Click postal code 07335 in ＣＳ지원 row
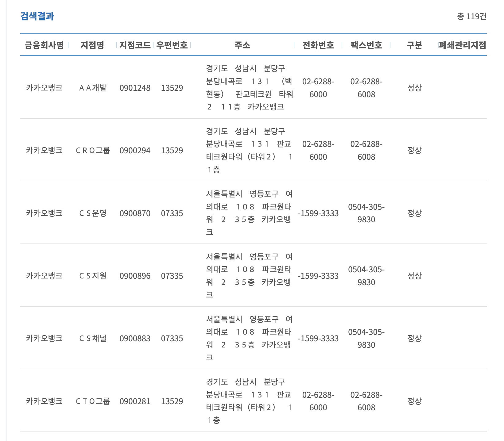504x441 pixels. pyautogui.click(x=172, y=276)
